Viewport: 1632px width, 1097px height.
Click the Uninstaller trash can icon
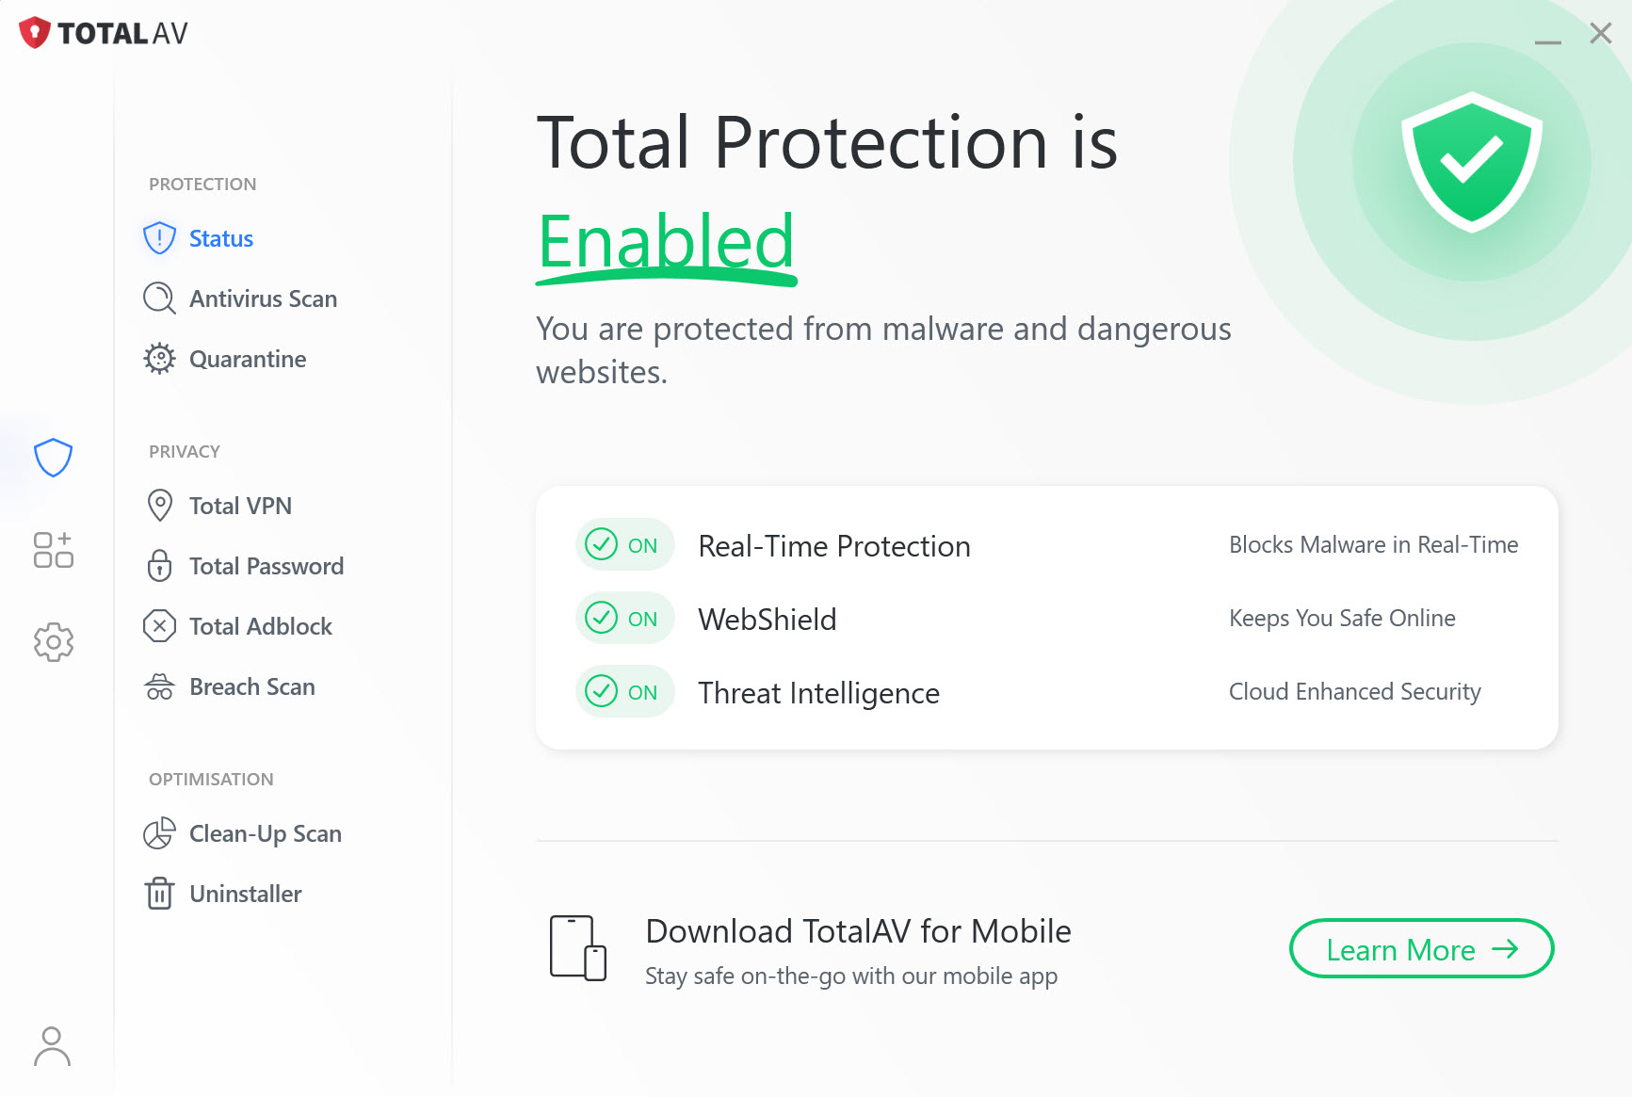[159, 893]
